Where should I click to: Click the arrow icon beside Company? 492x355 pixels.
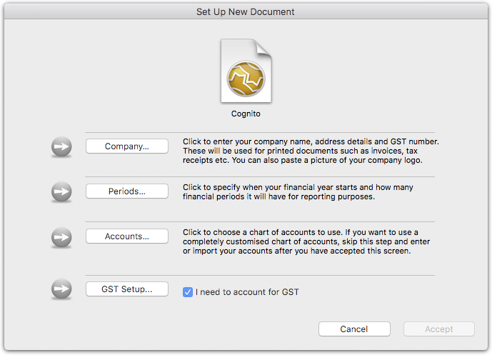tap(61, 146)
